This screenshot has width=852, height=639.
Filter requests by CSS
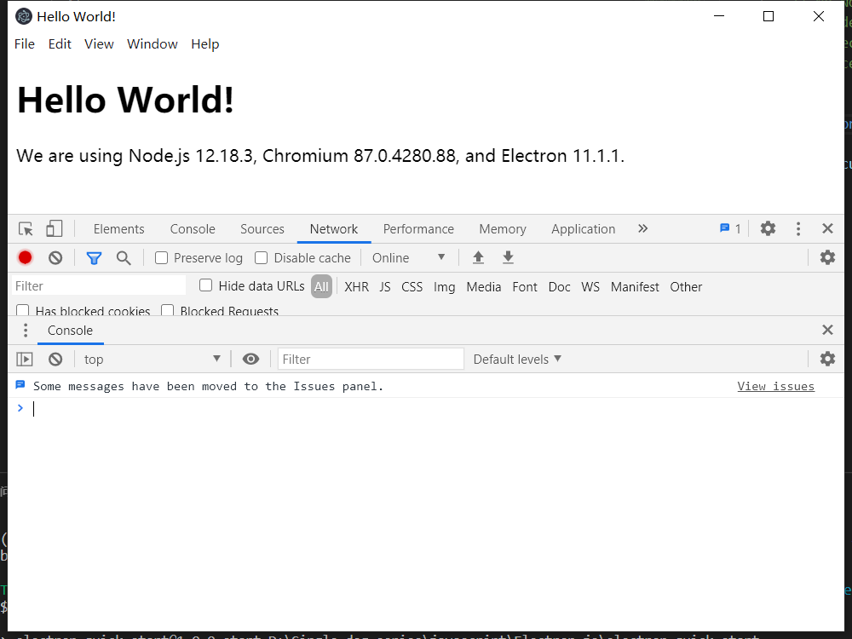point(412,287)
